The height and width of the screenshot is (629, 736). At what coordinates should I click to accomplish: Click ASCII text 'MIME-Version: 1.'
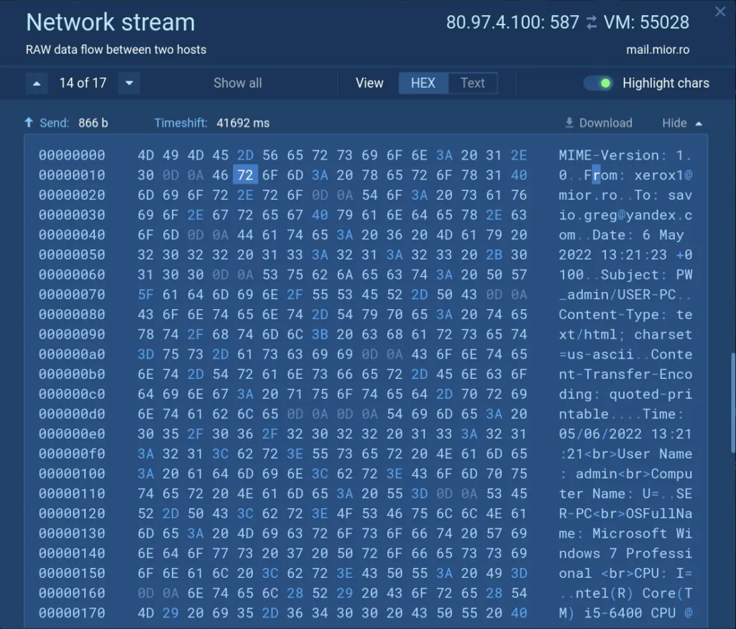click(625, 155)
